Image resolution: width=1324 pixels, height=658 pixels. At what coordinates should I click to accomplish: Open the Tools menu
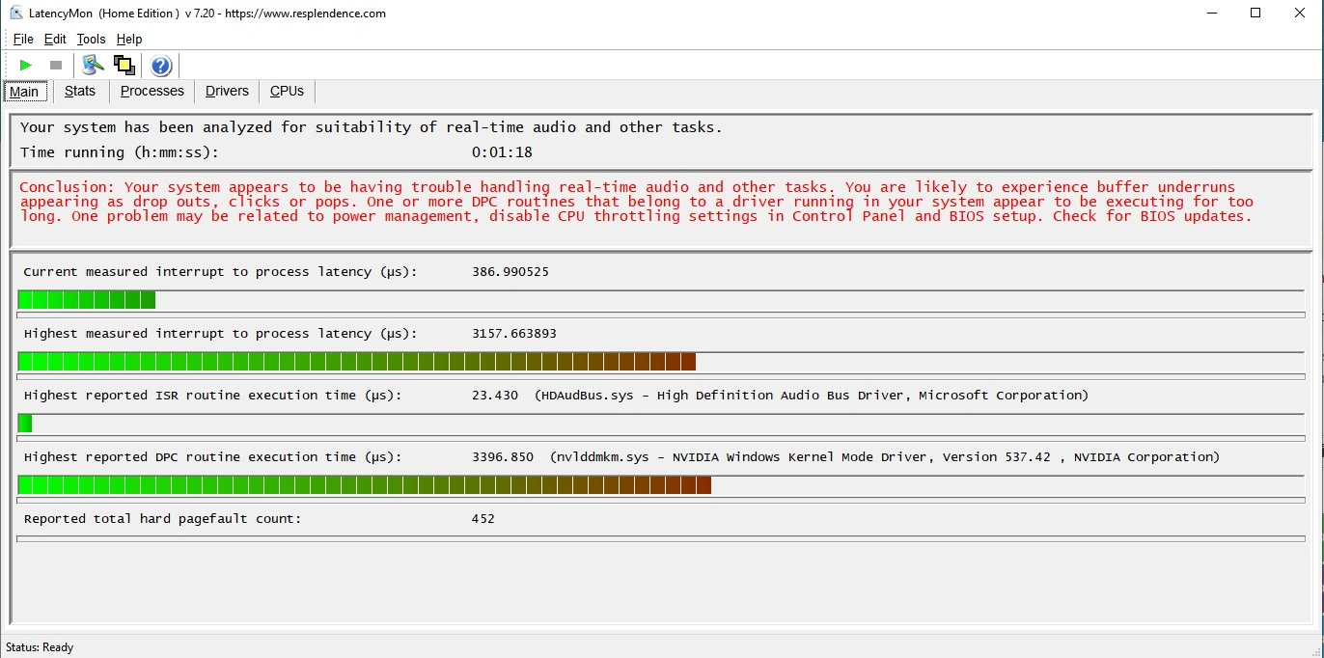pos(91,39)
